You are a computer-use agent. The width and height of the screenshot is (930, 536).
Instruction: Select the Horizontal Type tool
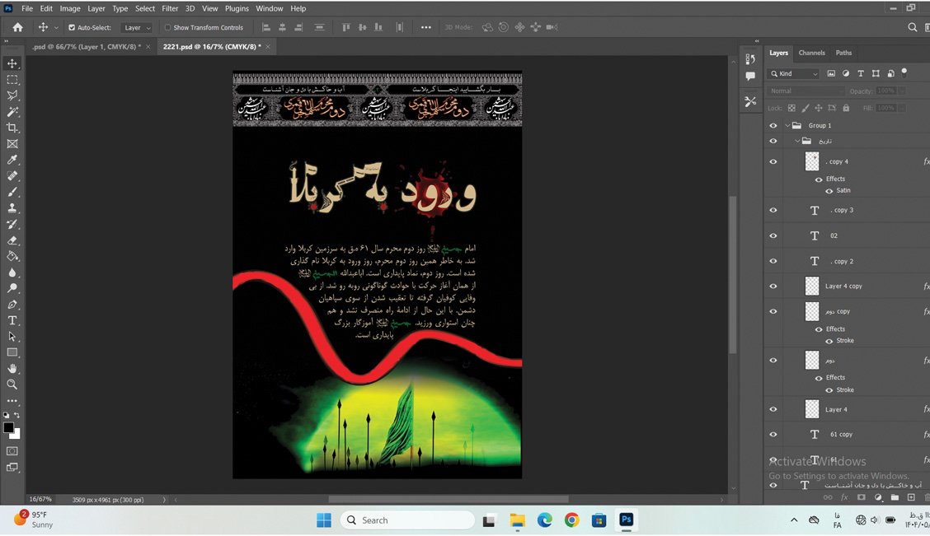coord(12,320)
